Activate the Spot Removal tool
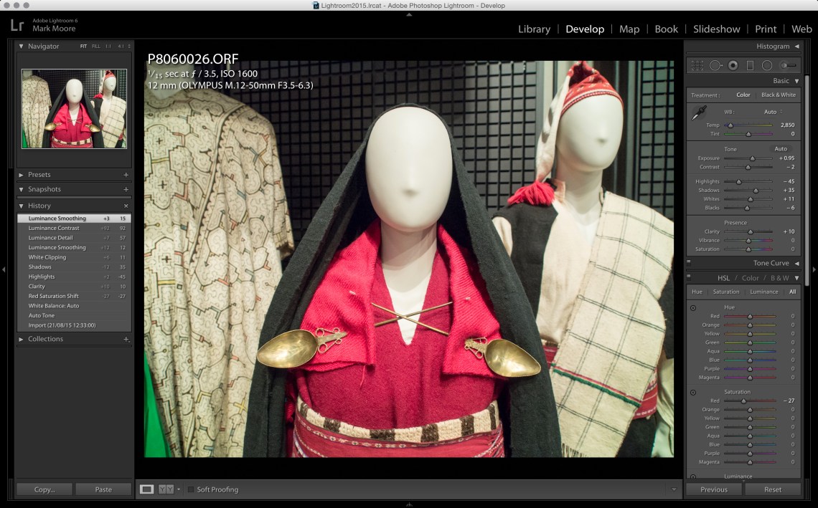The image size is (818, 508). (x=715, y=65)
